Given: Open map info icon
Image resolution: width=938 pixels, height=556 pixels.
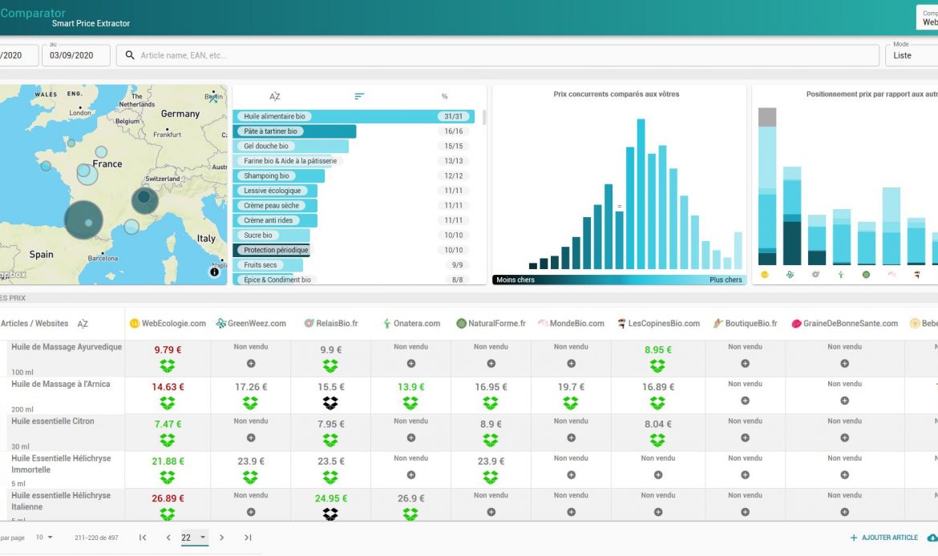Looking at the screenshot, I should click(x=214, y=272).
